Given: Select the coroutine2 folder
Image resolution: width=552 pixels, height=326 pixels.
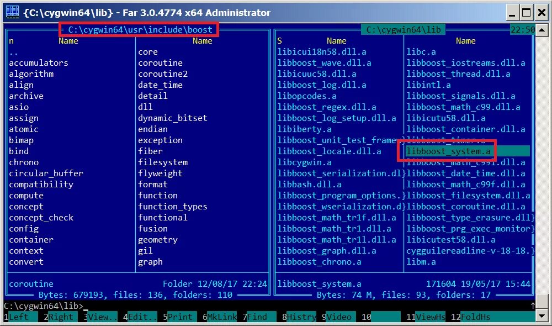Looking at the screenshot, I should [x=163, y=74].
